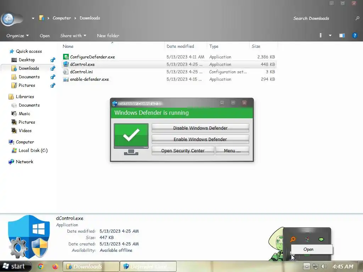Open Security Center from Defender Control
Image resolution: width=363 pixels, height=272 pixels.
(x=183, y=151)
